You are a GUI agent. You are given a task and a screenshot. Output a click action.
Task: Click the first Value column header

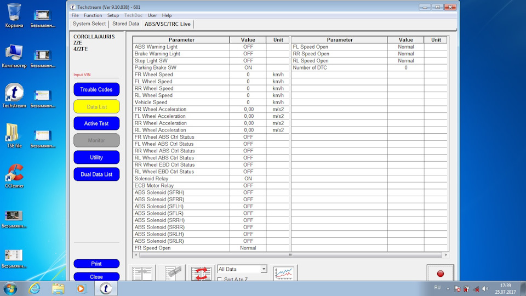tap(248, 39)
